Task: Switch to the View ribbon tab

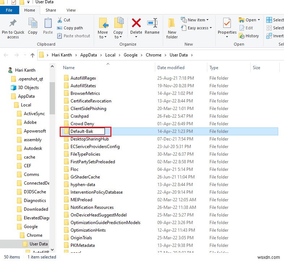Action: [x=71, y=10]
